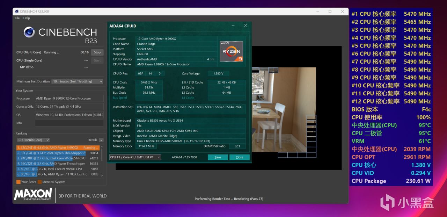Click the ranking list vertical scrollbar

pyautogui.click(x=102, y=161)
